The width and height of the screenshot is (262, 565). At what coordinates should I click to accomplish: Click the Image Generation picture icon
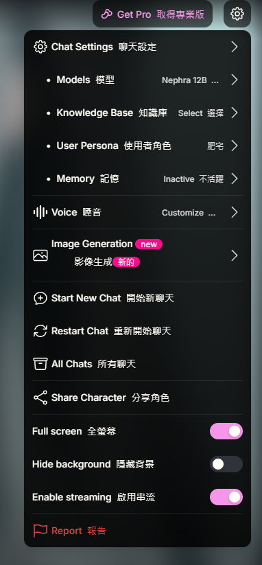(x=40, y=255)
